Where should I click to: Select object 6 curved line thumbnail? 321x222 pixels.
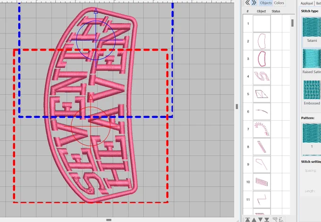262,111
